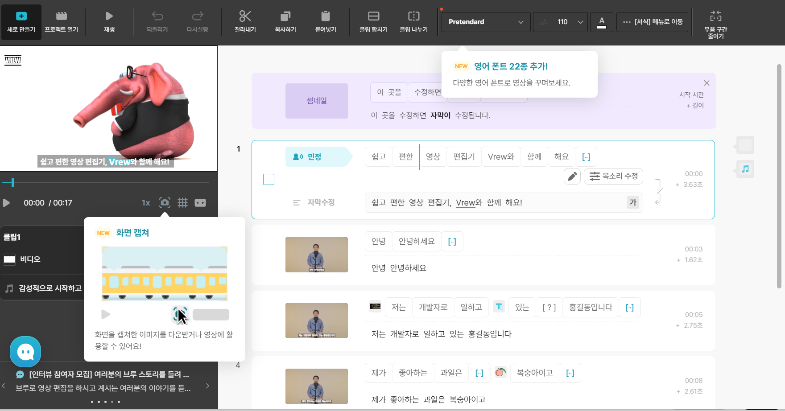Viewport: 785px width, 411px height.
Task: Open the chat support bubble
Action: tap(25, 352)
